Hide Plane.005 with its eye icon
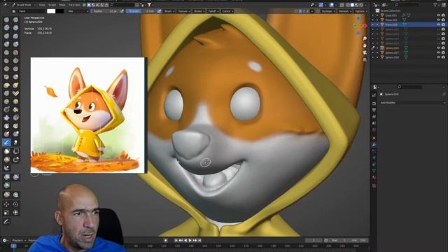 pos(438,20)
